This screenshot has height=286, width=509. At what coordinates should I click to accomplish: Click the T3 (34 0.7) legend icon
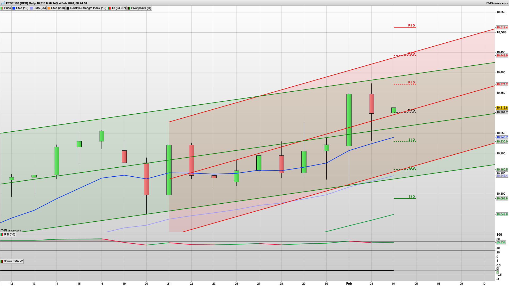(109, 8)
